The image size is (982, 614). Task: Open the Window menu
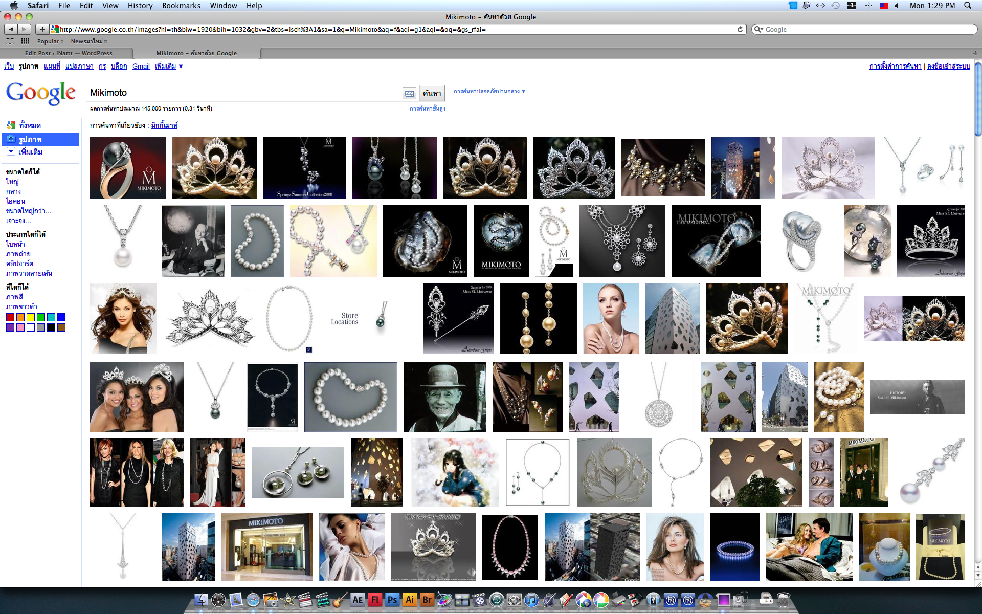224,5
